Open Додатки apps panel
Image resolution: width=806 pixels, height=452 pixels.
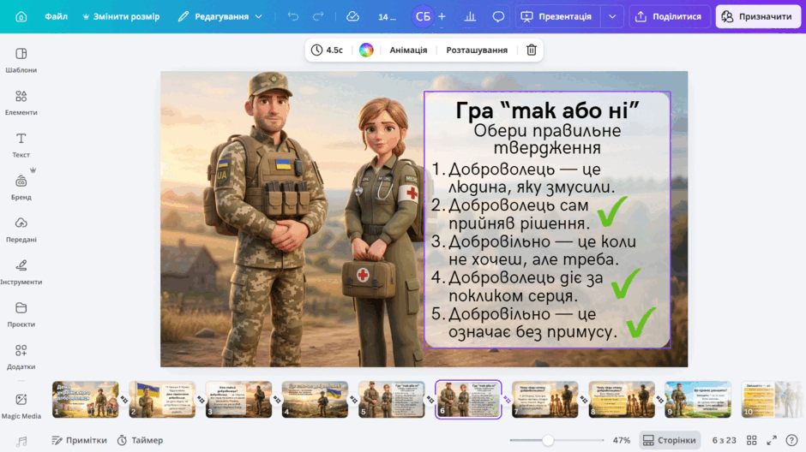coord(21,357)
